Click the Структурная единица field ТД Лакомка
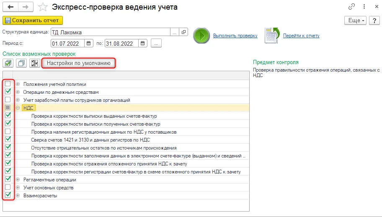The image size is (382, 217). pyautogui.click(x=110, y=32)
